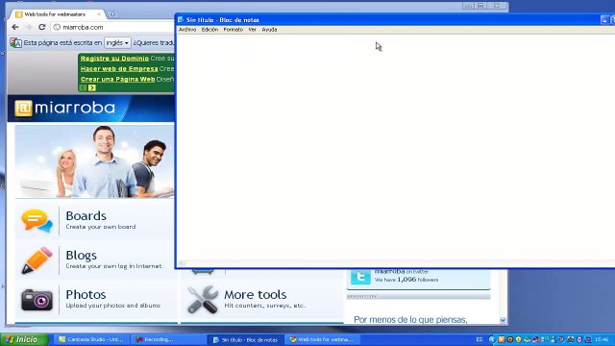This screenshot has height=346, width=615.
Task: Open the inglés language dropdown
Action: (x=117, y=42)
